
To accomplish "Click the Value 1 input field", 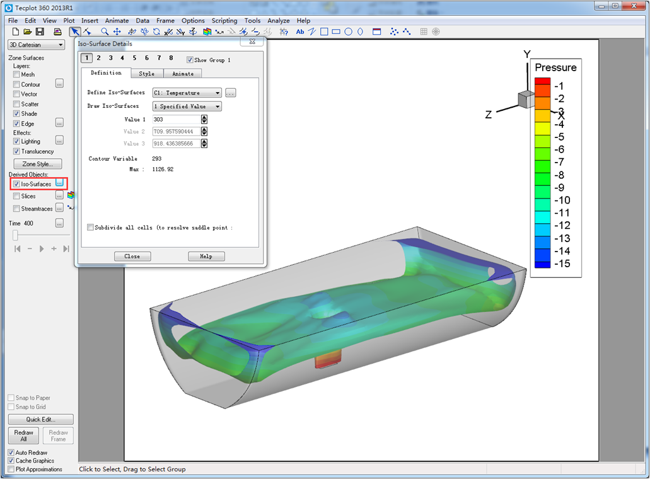I will (x=176, y=119).
